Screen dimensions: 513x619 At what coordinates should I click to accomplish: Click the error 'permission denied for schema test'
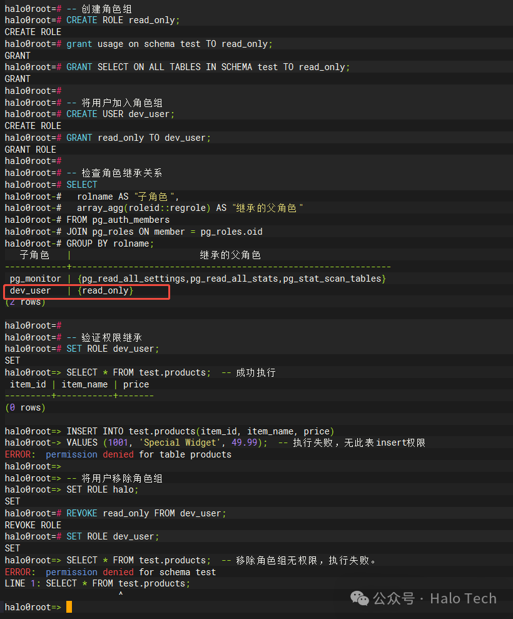coord(131,573)
